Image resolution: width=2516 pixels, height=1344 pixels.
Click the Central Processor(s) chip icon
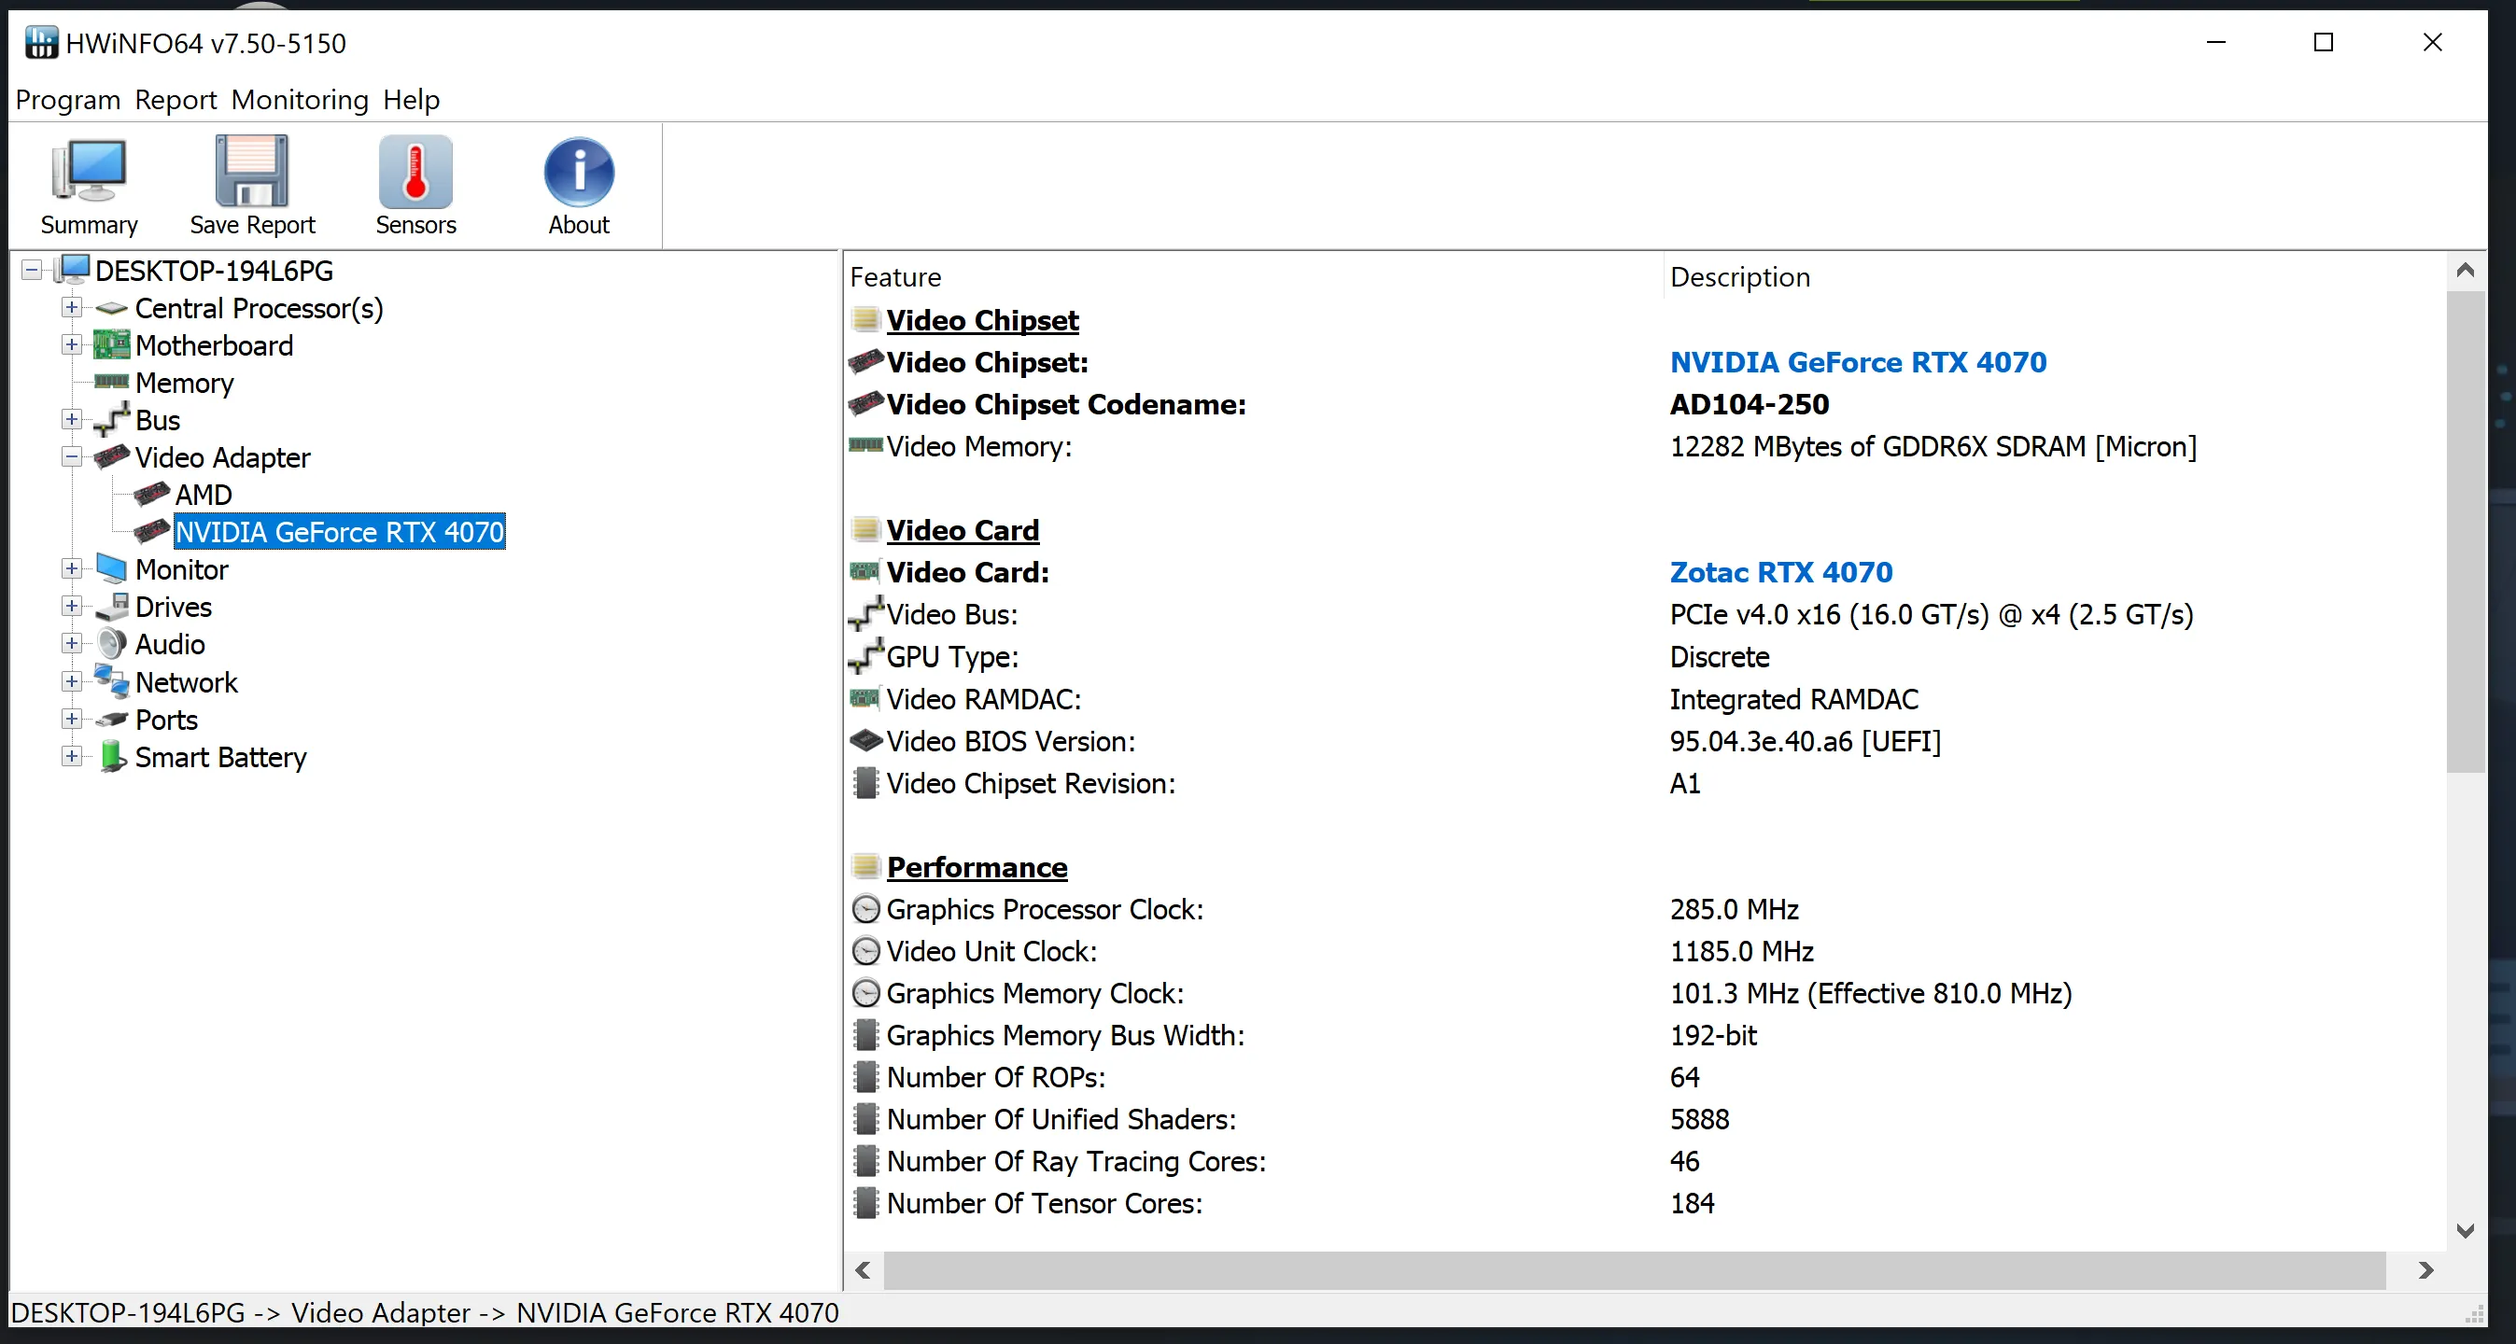click(x=111, y=309)
